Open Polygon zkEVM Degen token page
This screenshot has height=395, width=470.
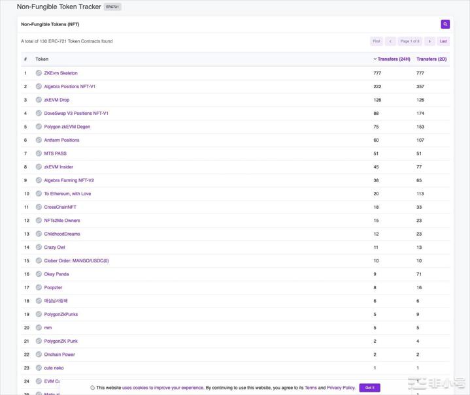pos(67,127)
